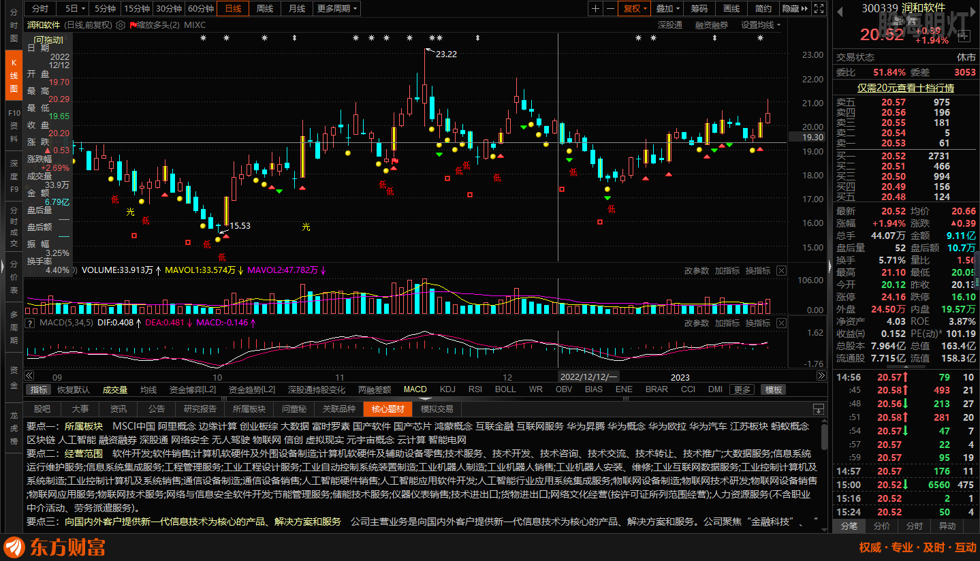Switch chart to 60分钟 period
980x561 pixels.
pyautogui.click(x=201, y=9)
